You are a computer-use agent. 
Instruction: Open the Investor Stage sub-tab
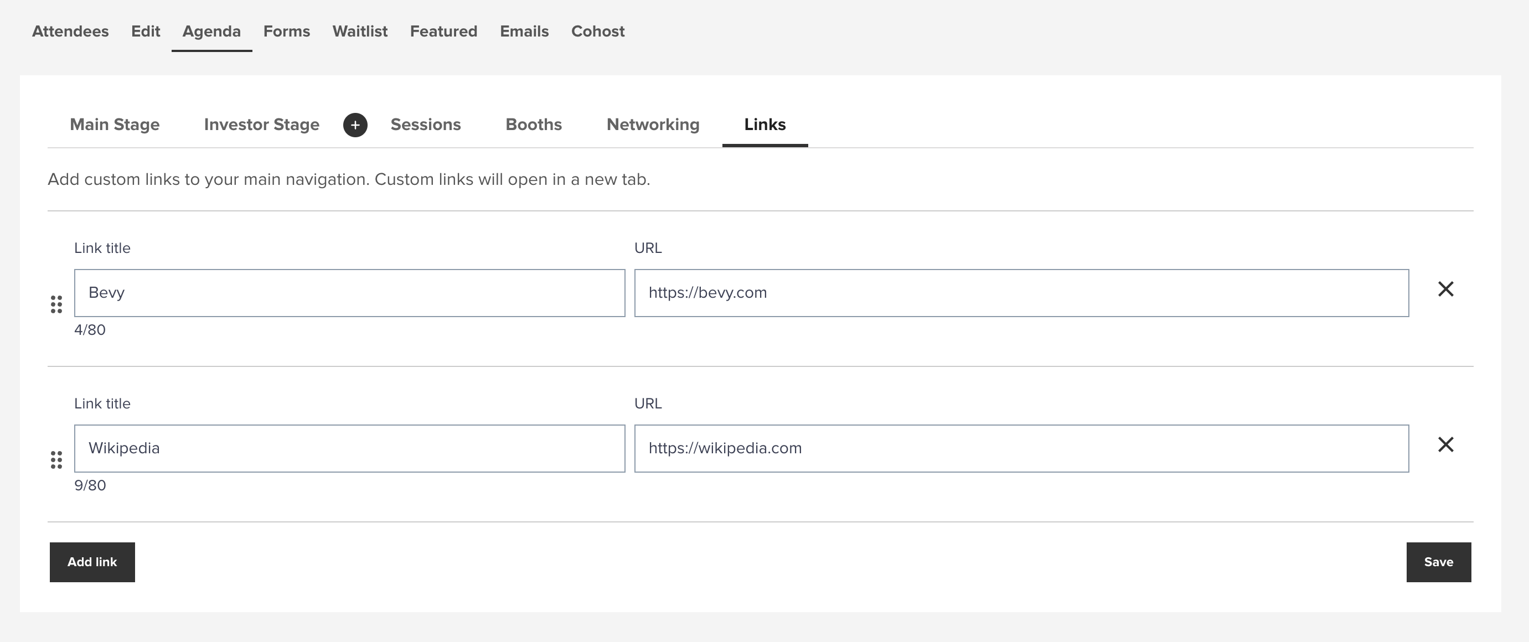tap(261, 125)
